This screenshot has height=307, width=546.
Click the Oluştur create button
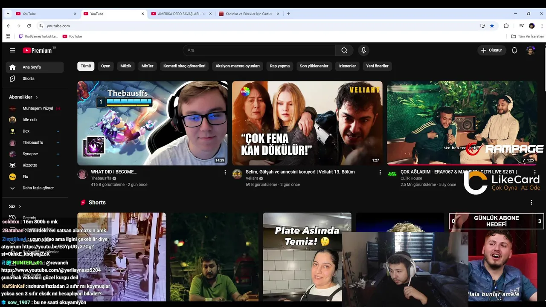coord(491,50)
